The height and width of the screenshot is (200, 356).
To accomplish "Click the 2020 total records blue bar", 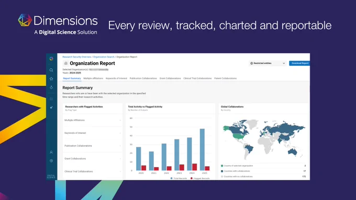I will coord(139,159).
